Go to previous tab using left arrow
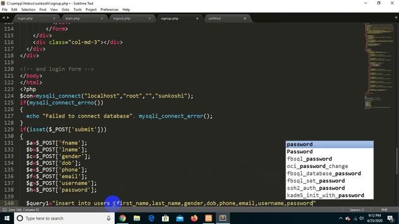 pyautogui.click(x=3, y=18)
